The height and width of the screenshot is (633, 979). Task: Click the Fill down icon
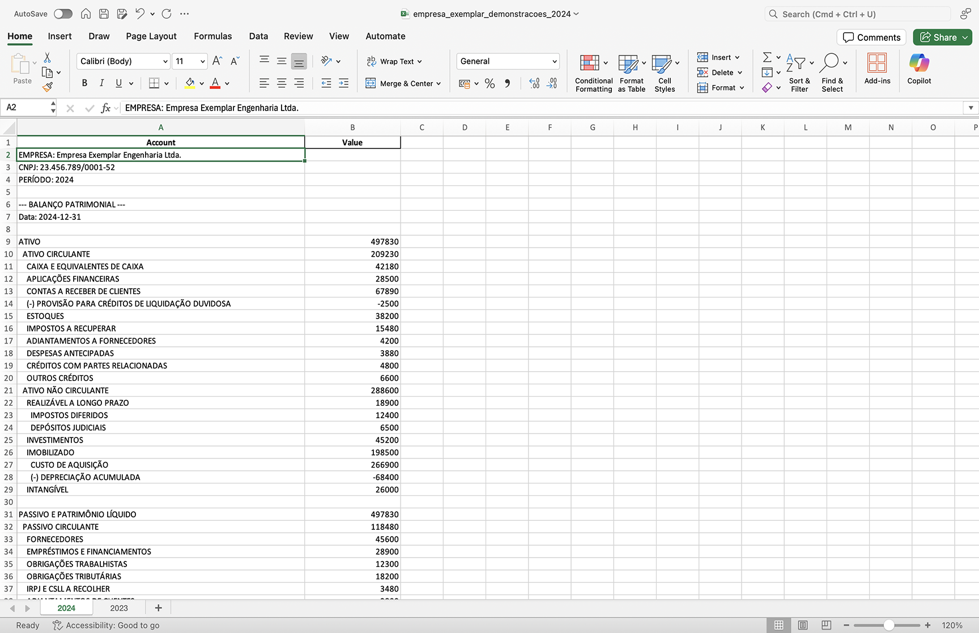(x=767, y=73)
